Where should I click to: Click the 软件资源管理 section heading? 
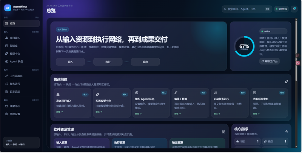tap(64, 129)
